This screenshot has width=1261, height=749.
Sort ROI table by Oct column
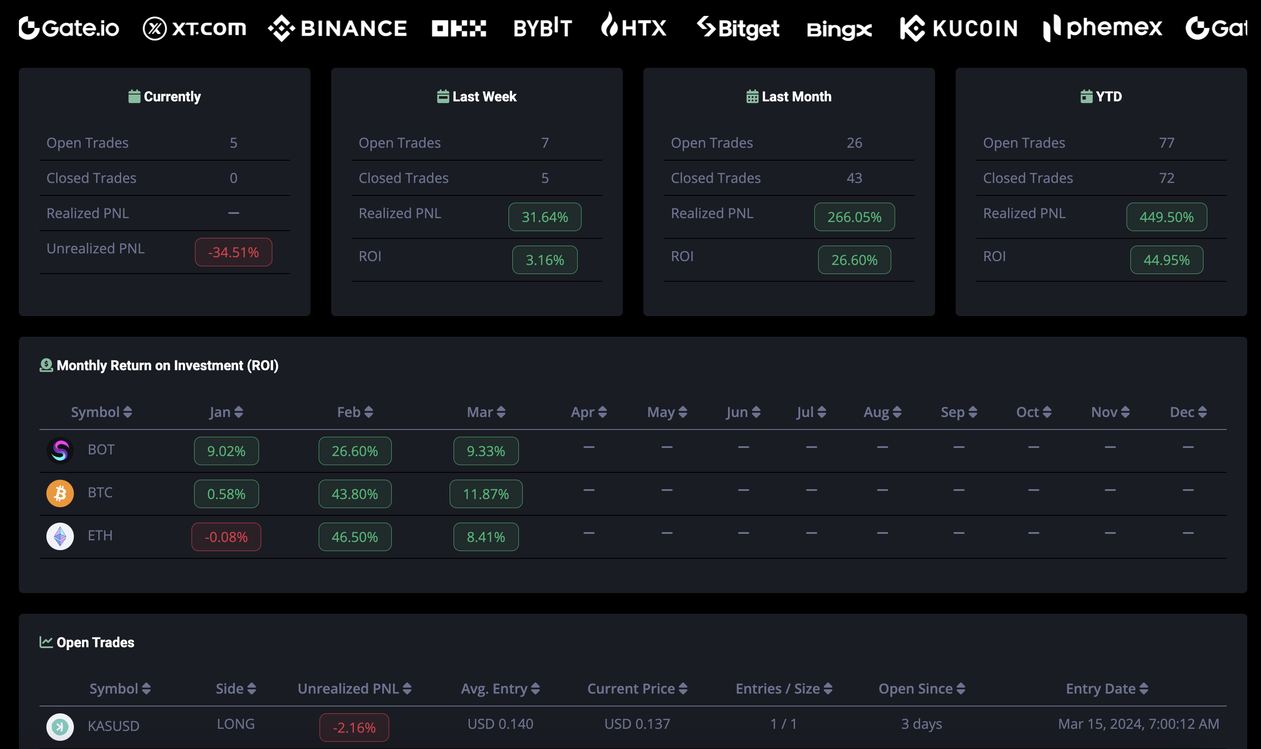click(x=1033, y=412)
